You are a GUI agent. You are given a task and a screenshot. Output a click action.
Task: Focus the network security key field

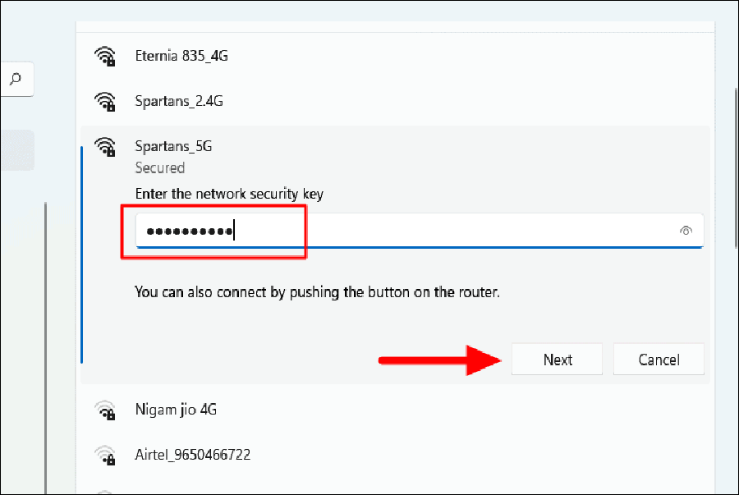coord(420,231)
